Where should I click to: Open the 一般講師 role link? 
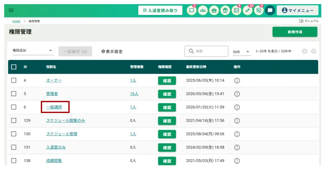click(55, 107)
